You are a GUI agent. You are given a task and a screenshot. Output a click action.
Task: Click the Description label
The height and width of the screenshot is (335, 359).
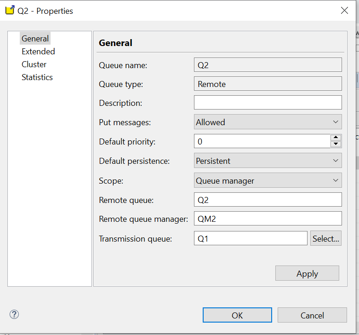[120, 103]
